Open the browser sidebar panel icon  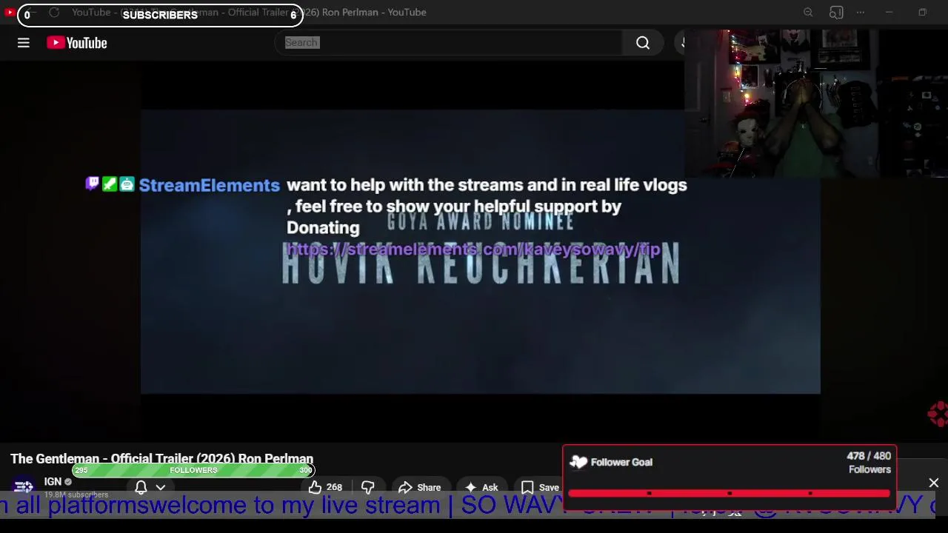pos(836,13)
